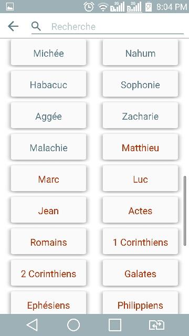Choose Zacharie from the books
This screenshot has width=189, height=336.
pos(140,117)
